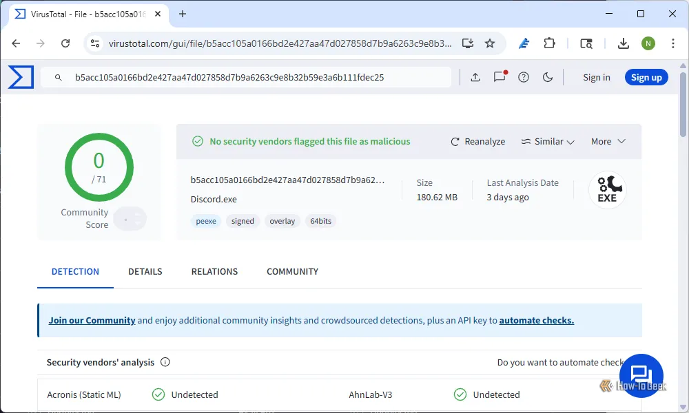Viewport: 689px width, 413px height.
Task: Click the VirusTotal sigma logo
Action: 21,77
